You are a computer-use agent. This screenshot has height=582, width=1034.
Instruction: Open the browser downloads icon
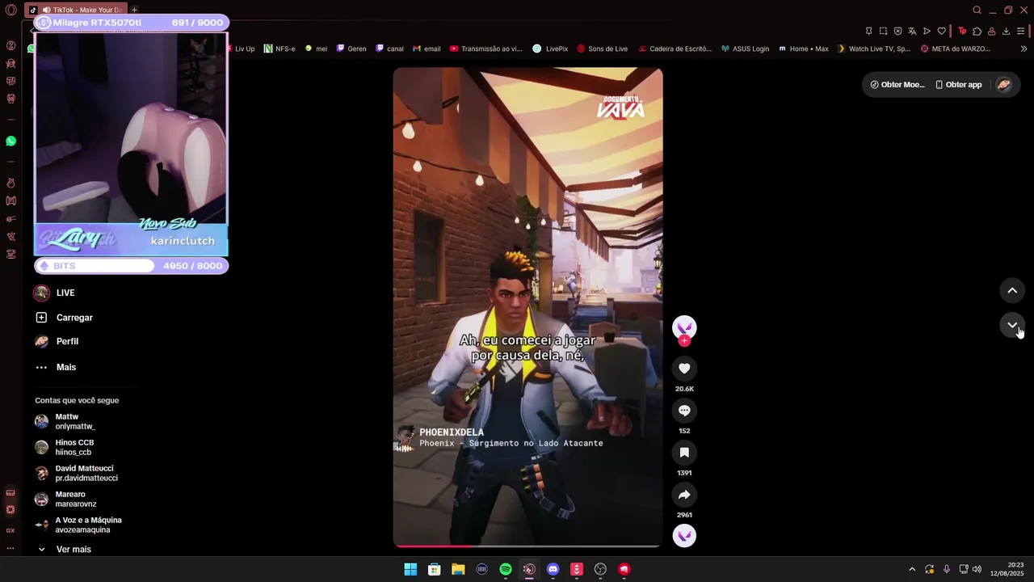1006,31
